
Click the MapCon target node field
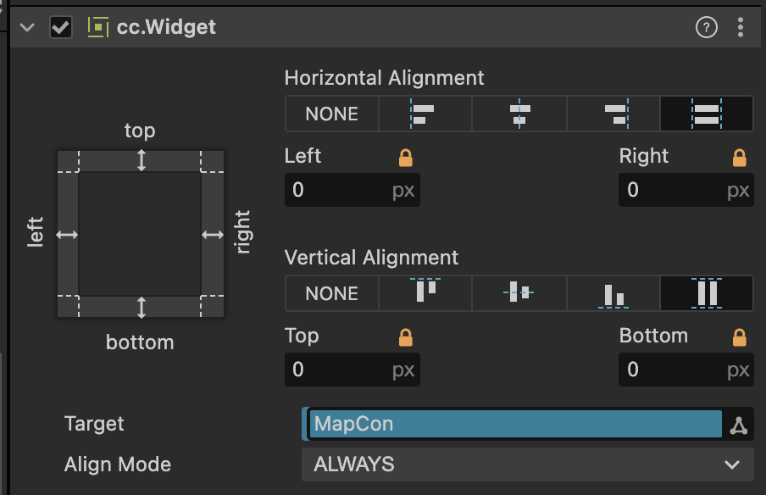click(x=515, y=424)
